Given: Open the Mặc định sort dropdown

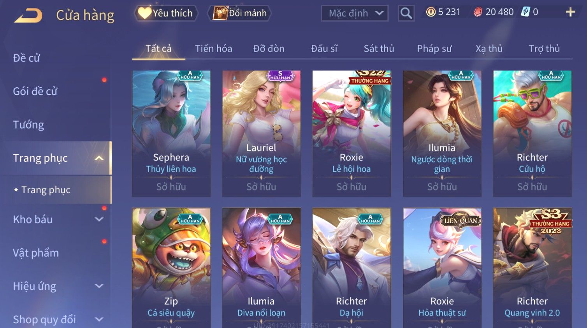Looking at the screenshot, I should [x=355, y=13].
